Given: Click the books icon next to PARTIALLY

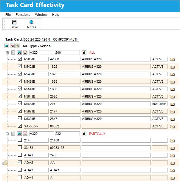Looking at the screenshot, I should point(84,134).
